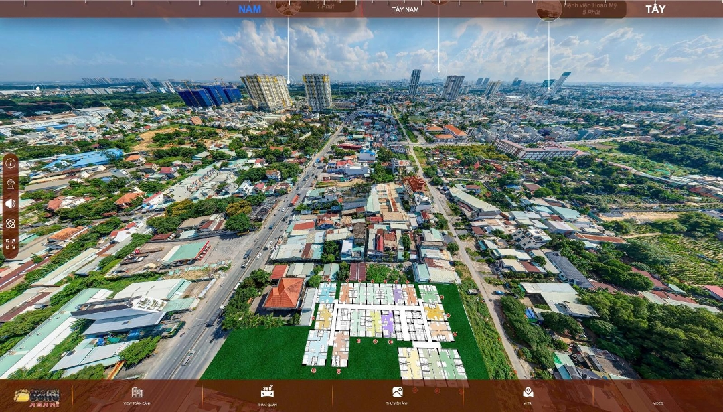Open the 360 Tham Quan tour

(x=267, y=395)
